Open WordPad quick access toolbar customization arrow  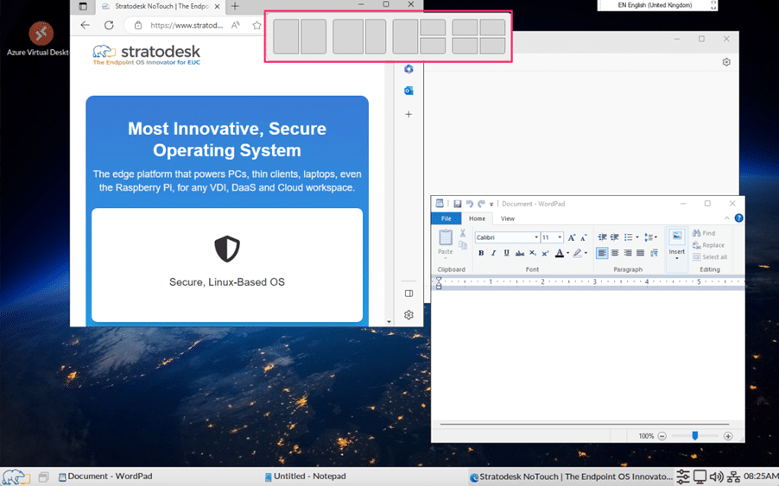coord(491,204)
